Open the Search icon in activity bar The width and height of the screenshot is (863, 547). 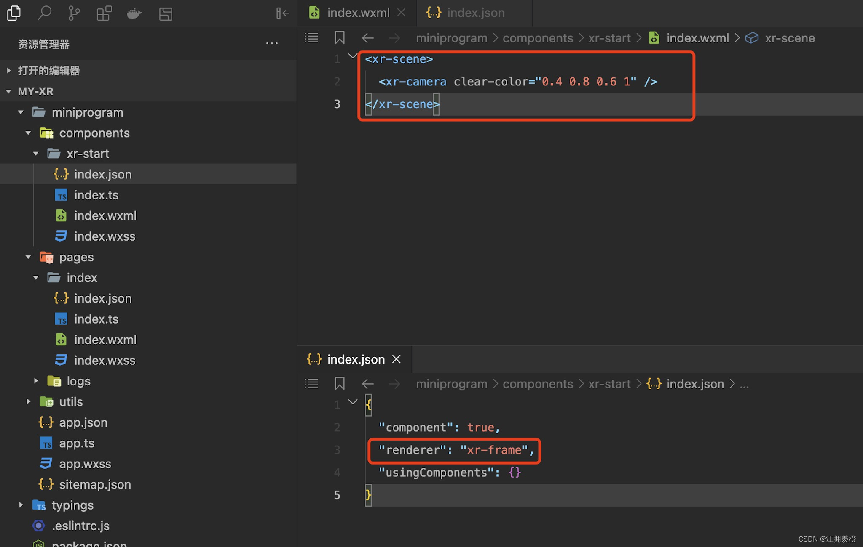coord(44,13)
